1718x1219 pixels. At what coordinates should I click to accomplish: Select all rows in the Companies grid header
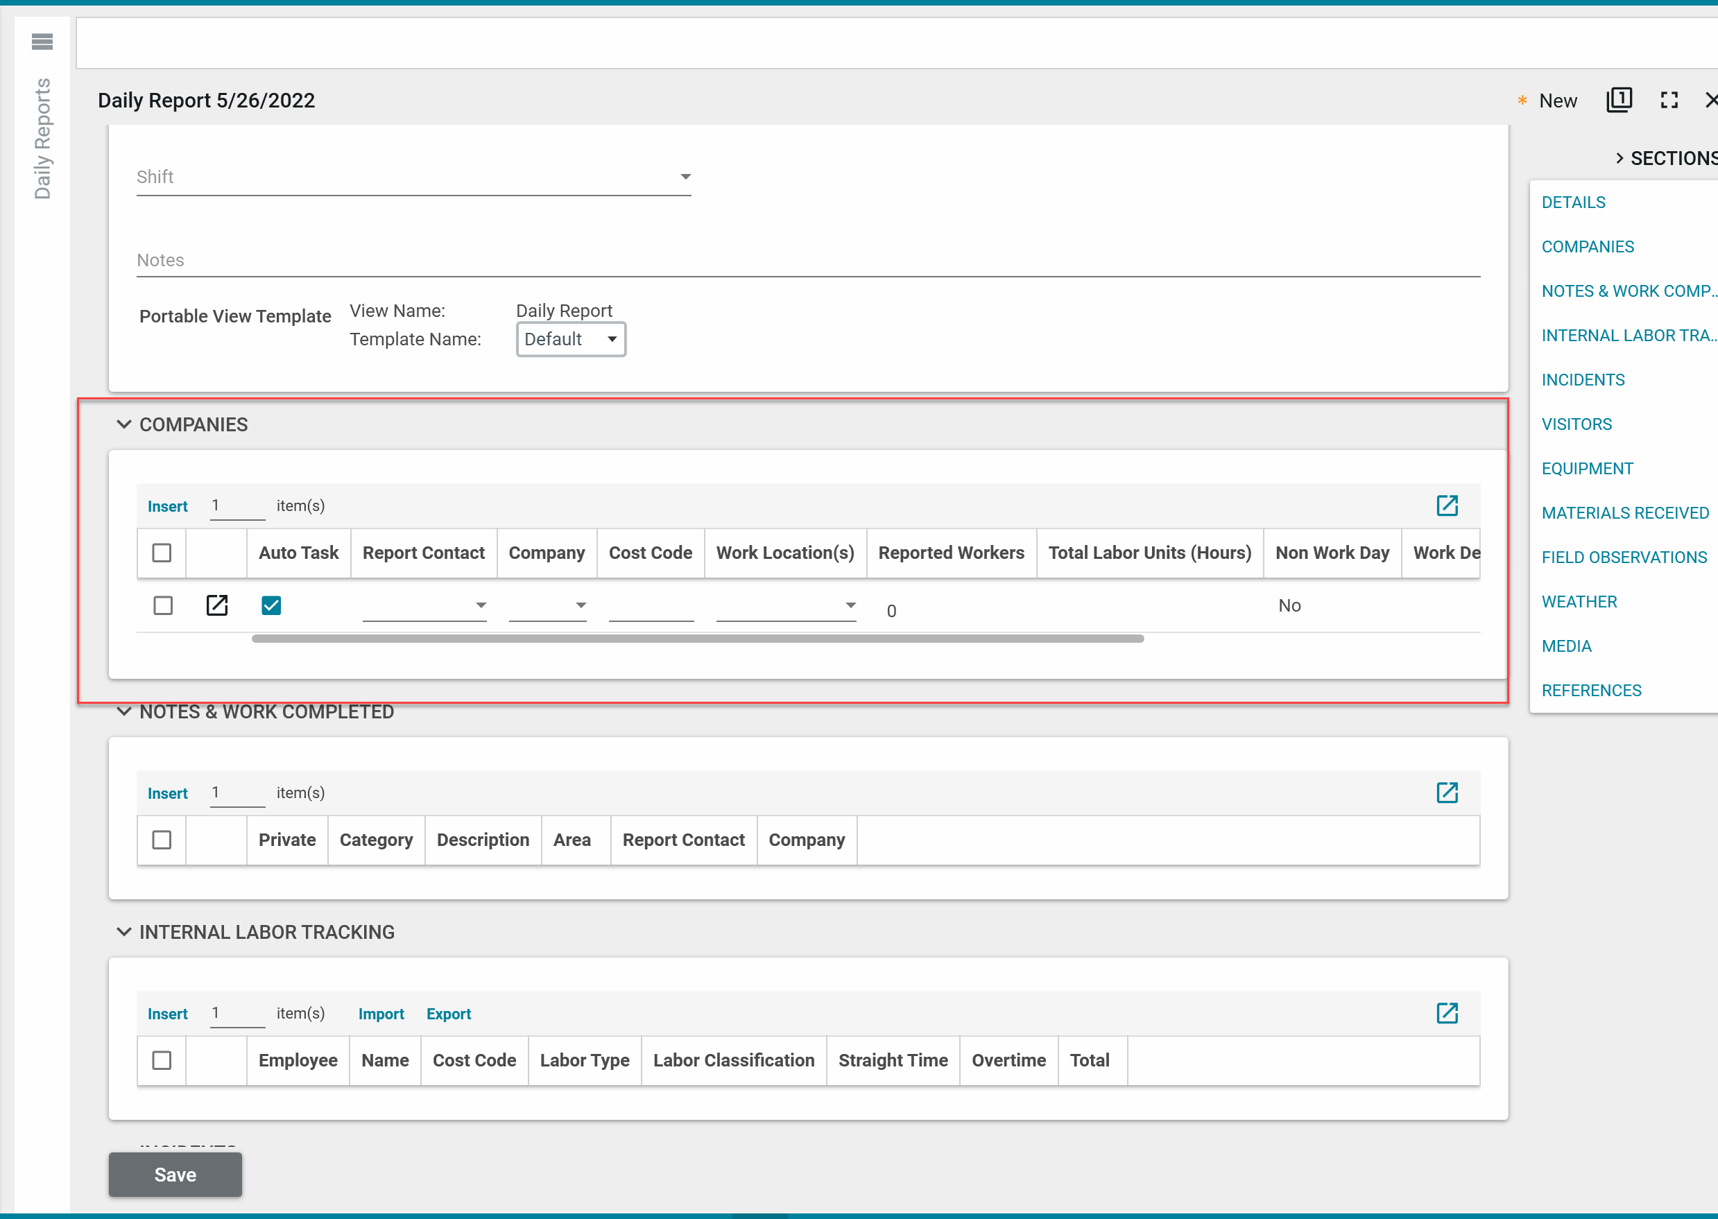pos(162,553)
